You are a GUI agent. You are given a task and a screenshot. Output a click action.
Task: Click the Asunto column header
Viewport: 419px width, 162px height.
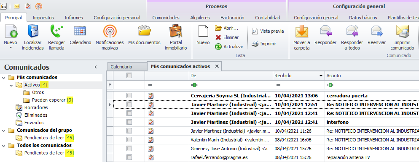click(x=372, y=76)
